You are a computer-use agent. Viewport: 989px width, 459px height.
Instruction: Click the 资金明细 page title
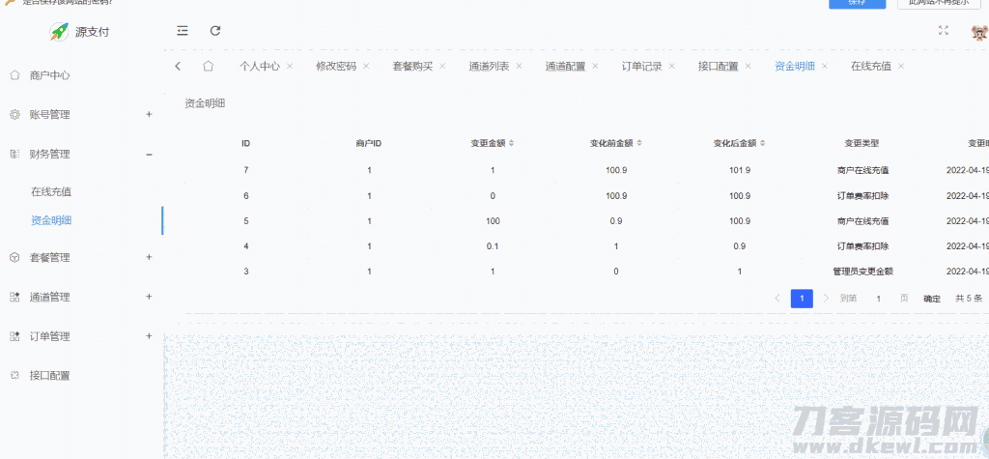(x=205, y=103)
